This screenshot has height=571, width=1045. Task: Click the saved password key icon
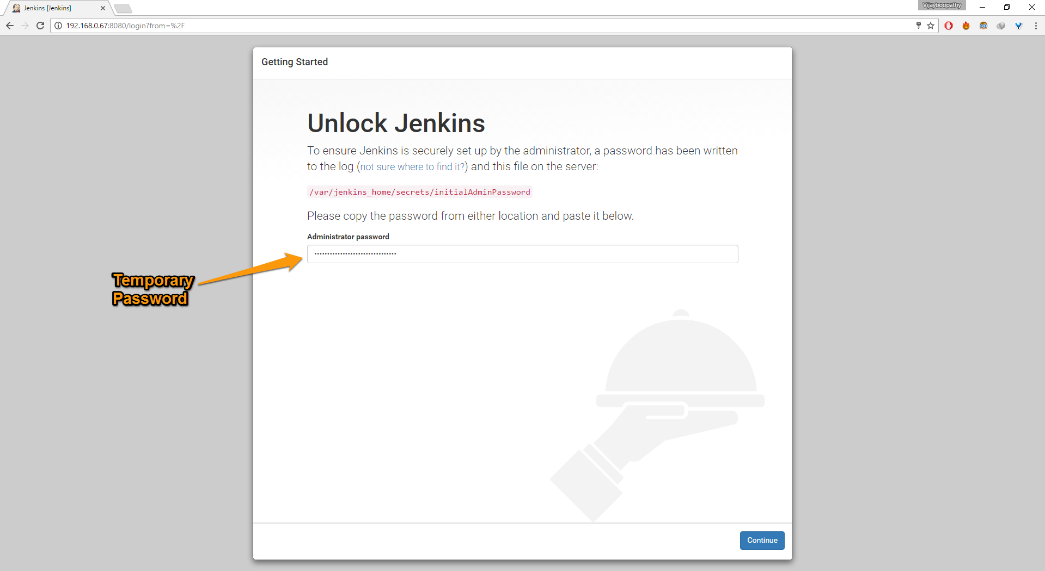[919, 26]
